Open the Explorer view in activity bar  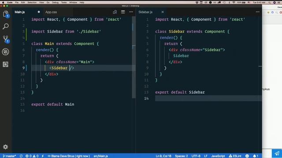(6, 14)
